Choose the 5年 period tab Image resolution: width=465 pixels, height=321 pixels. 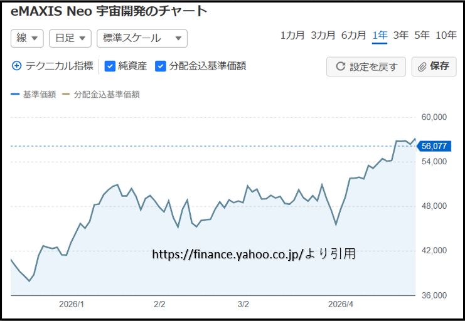tap(422, 35)
